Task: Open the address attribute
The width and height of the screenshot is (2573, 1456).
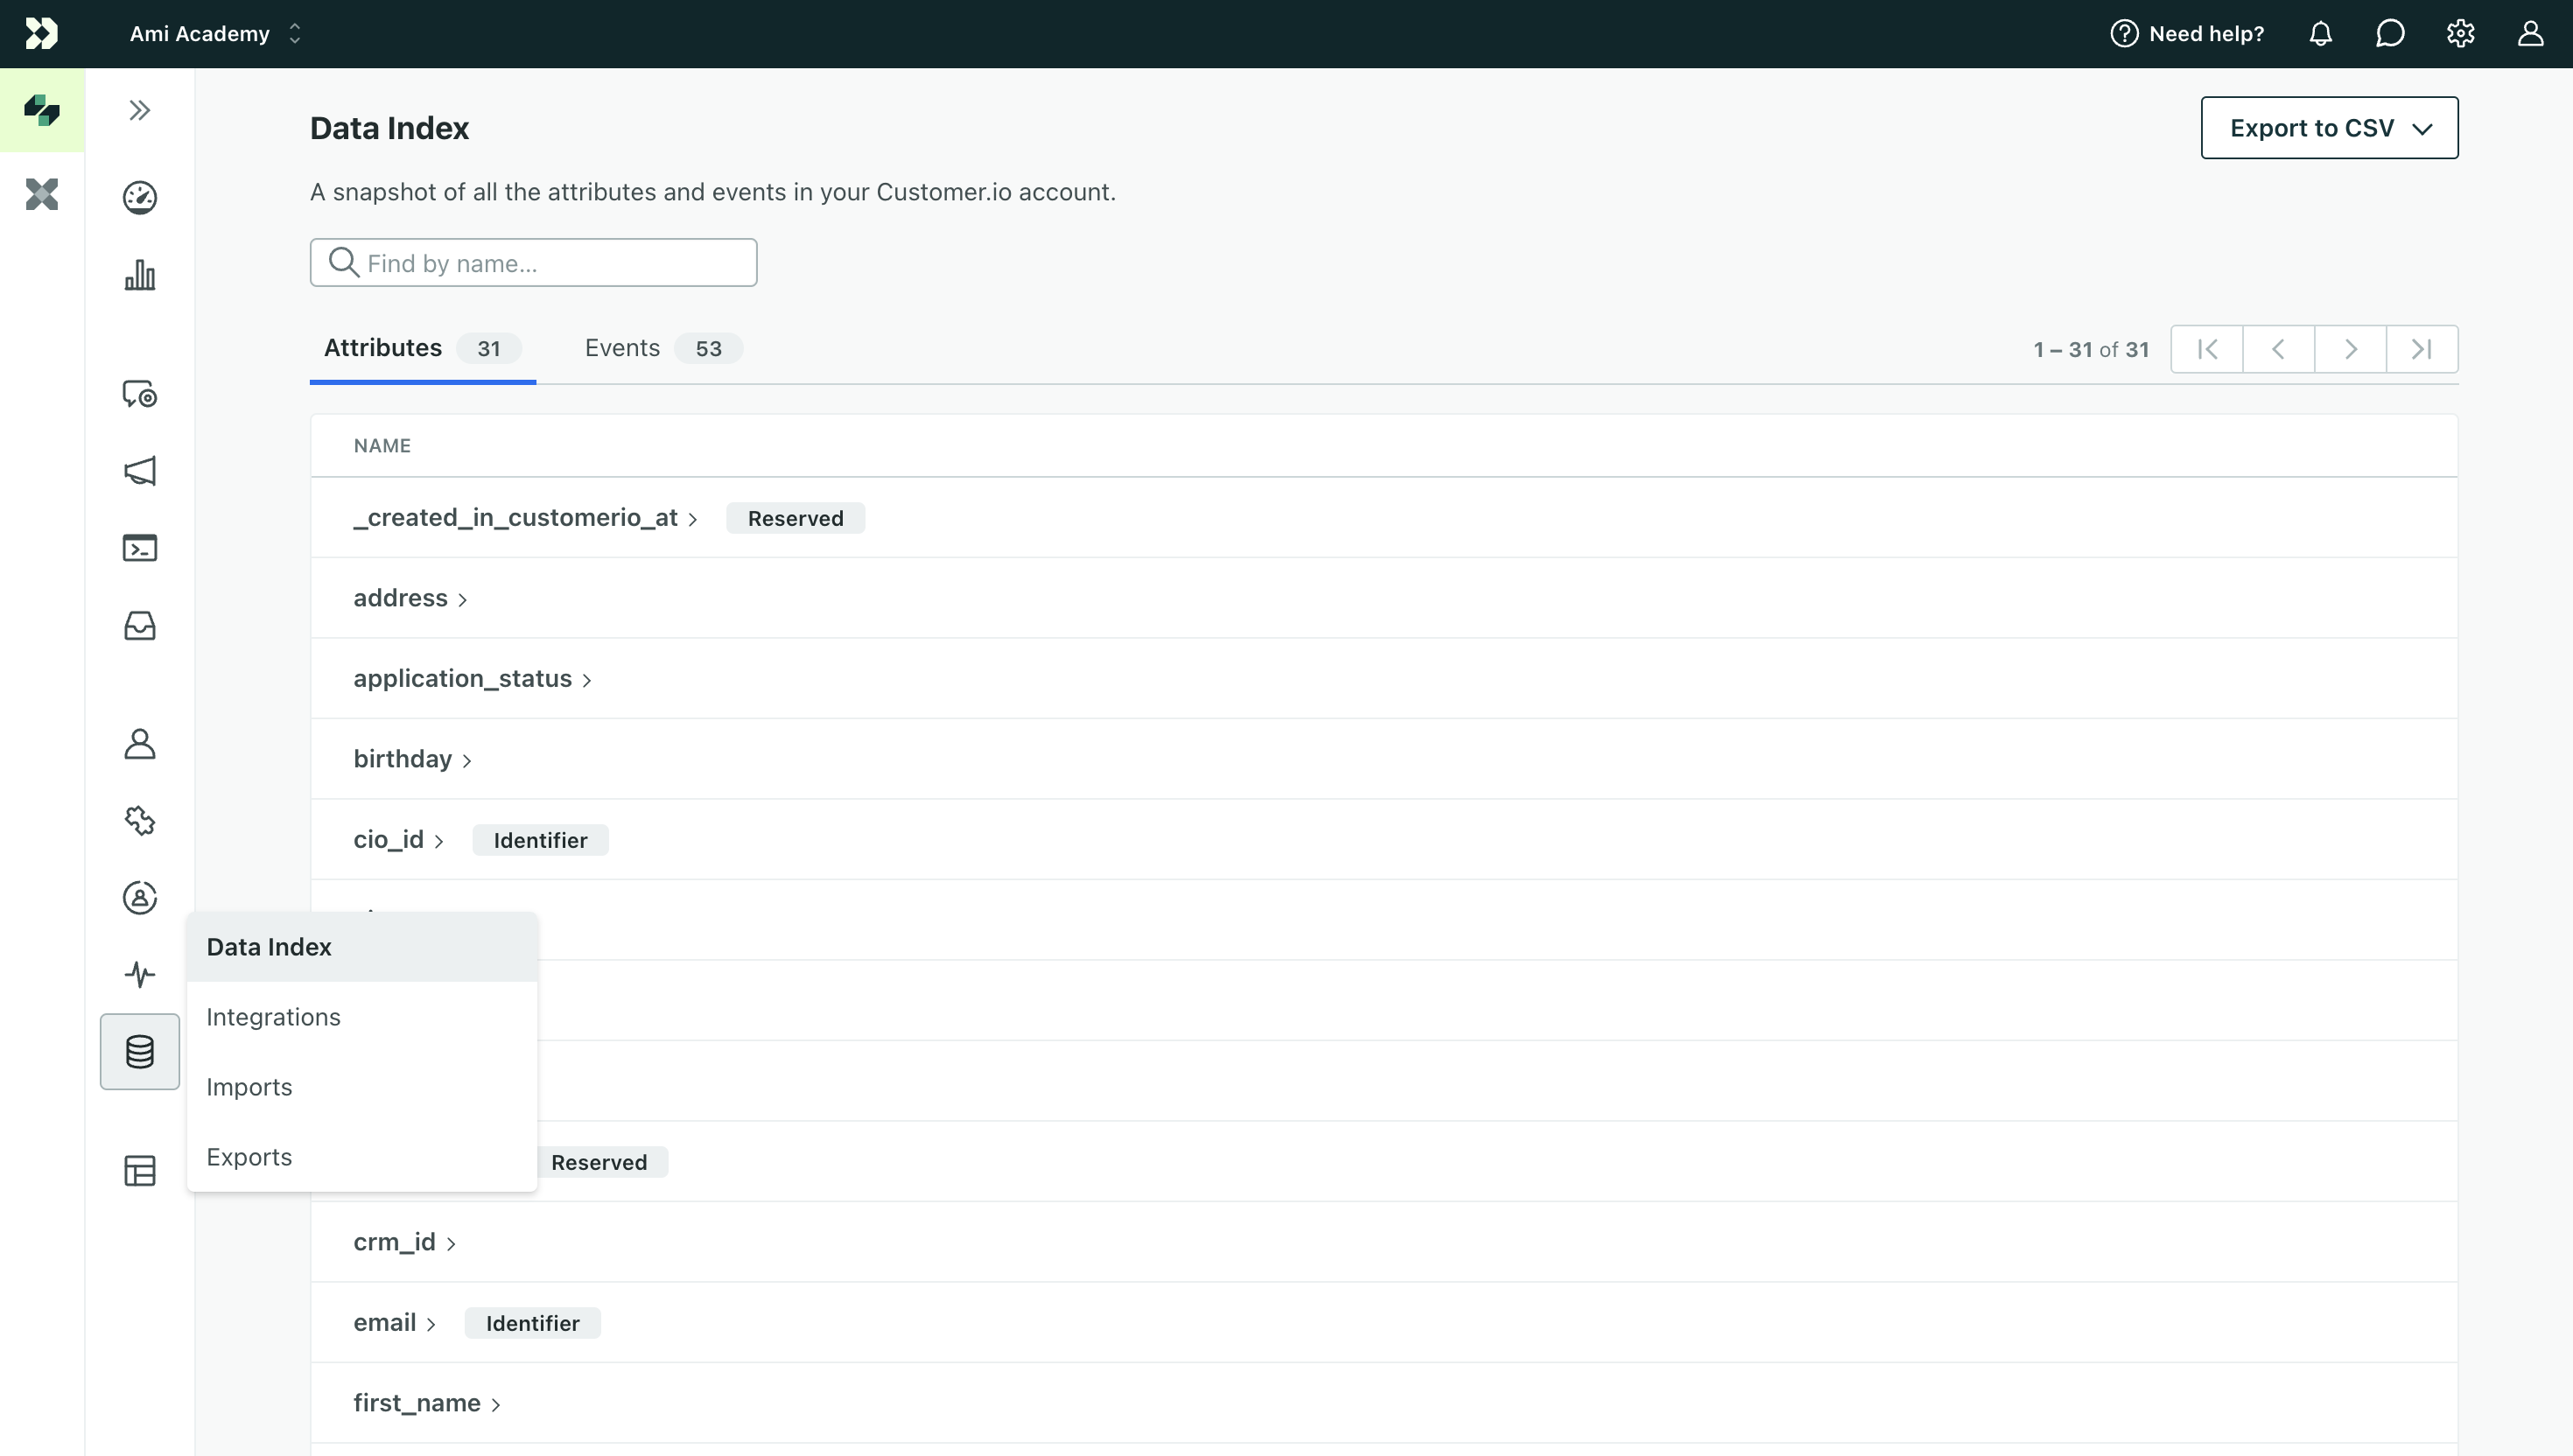Action: click(x=410, y=598)
